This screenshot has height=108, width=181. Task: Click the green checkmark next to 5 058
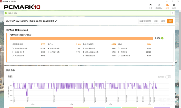[x=162, y=38]
